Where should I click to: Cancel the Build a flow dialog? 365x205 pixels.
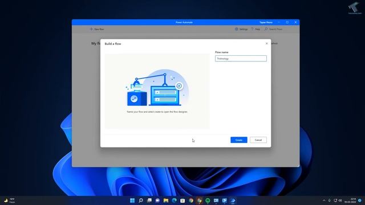tap(258, 140)
